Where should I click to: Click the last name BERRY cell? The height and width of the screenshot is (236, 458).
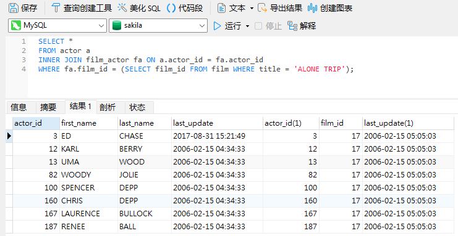[x=145, y=149]
